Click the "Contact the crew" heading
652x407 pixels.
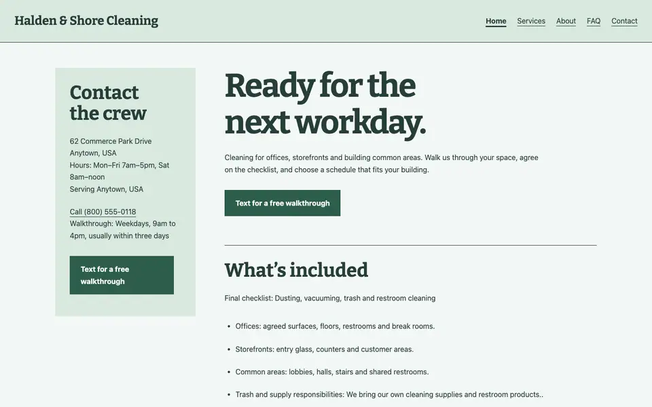108,102
